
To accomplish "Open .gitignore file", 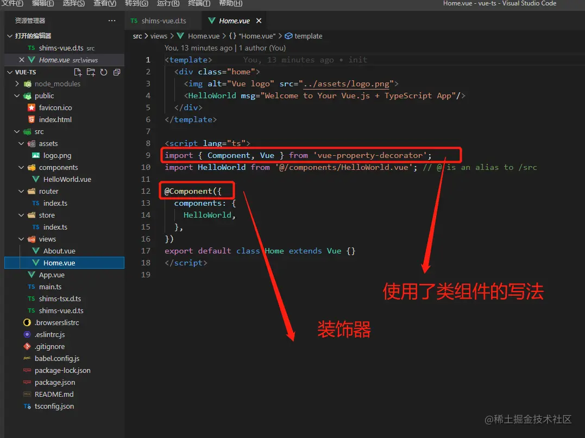I will coord(64,346).
